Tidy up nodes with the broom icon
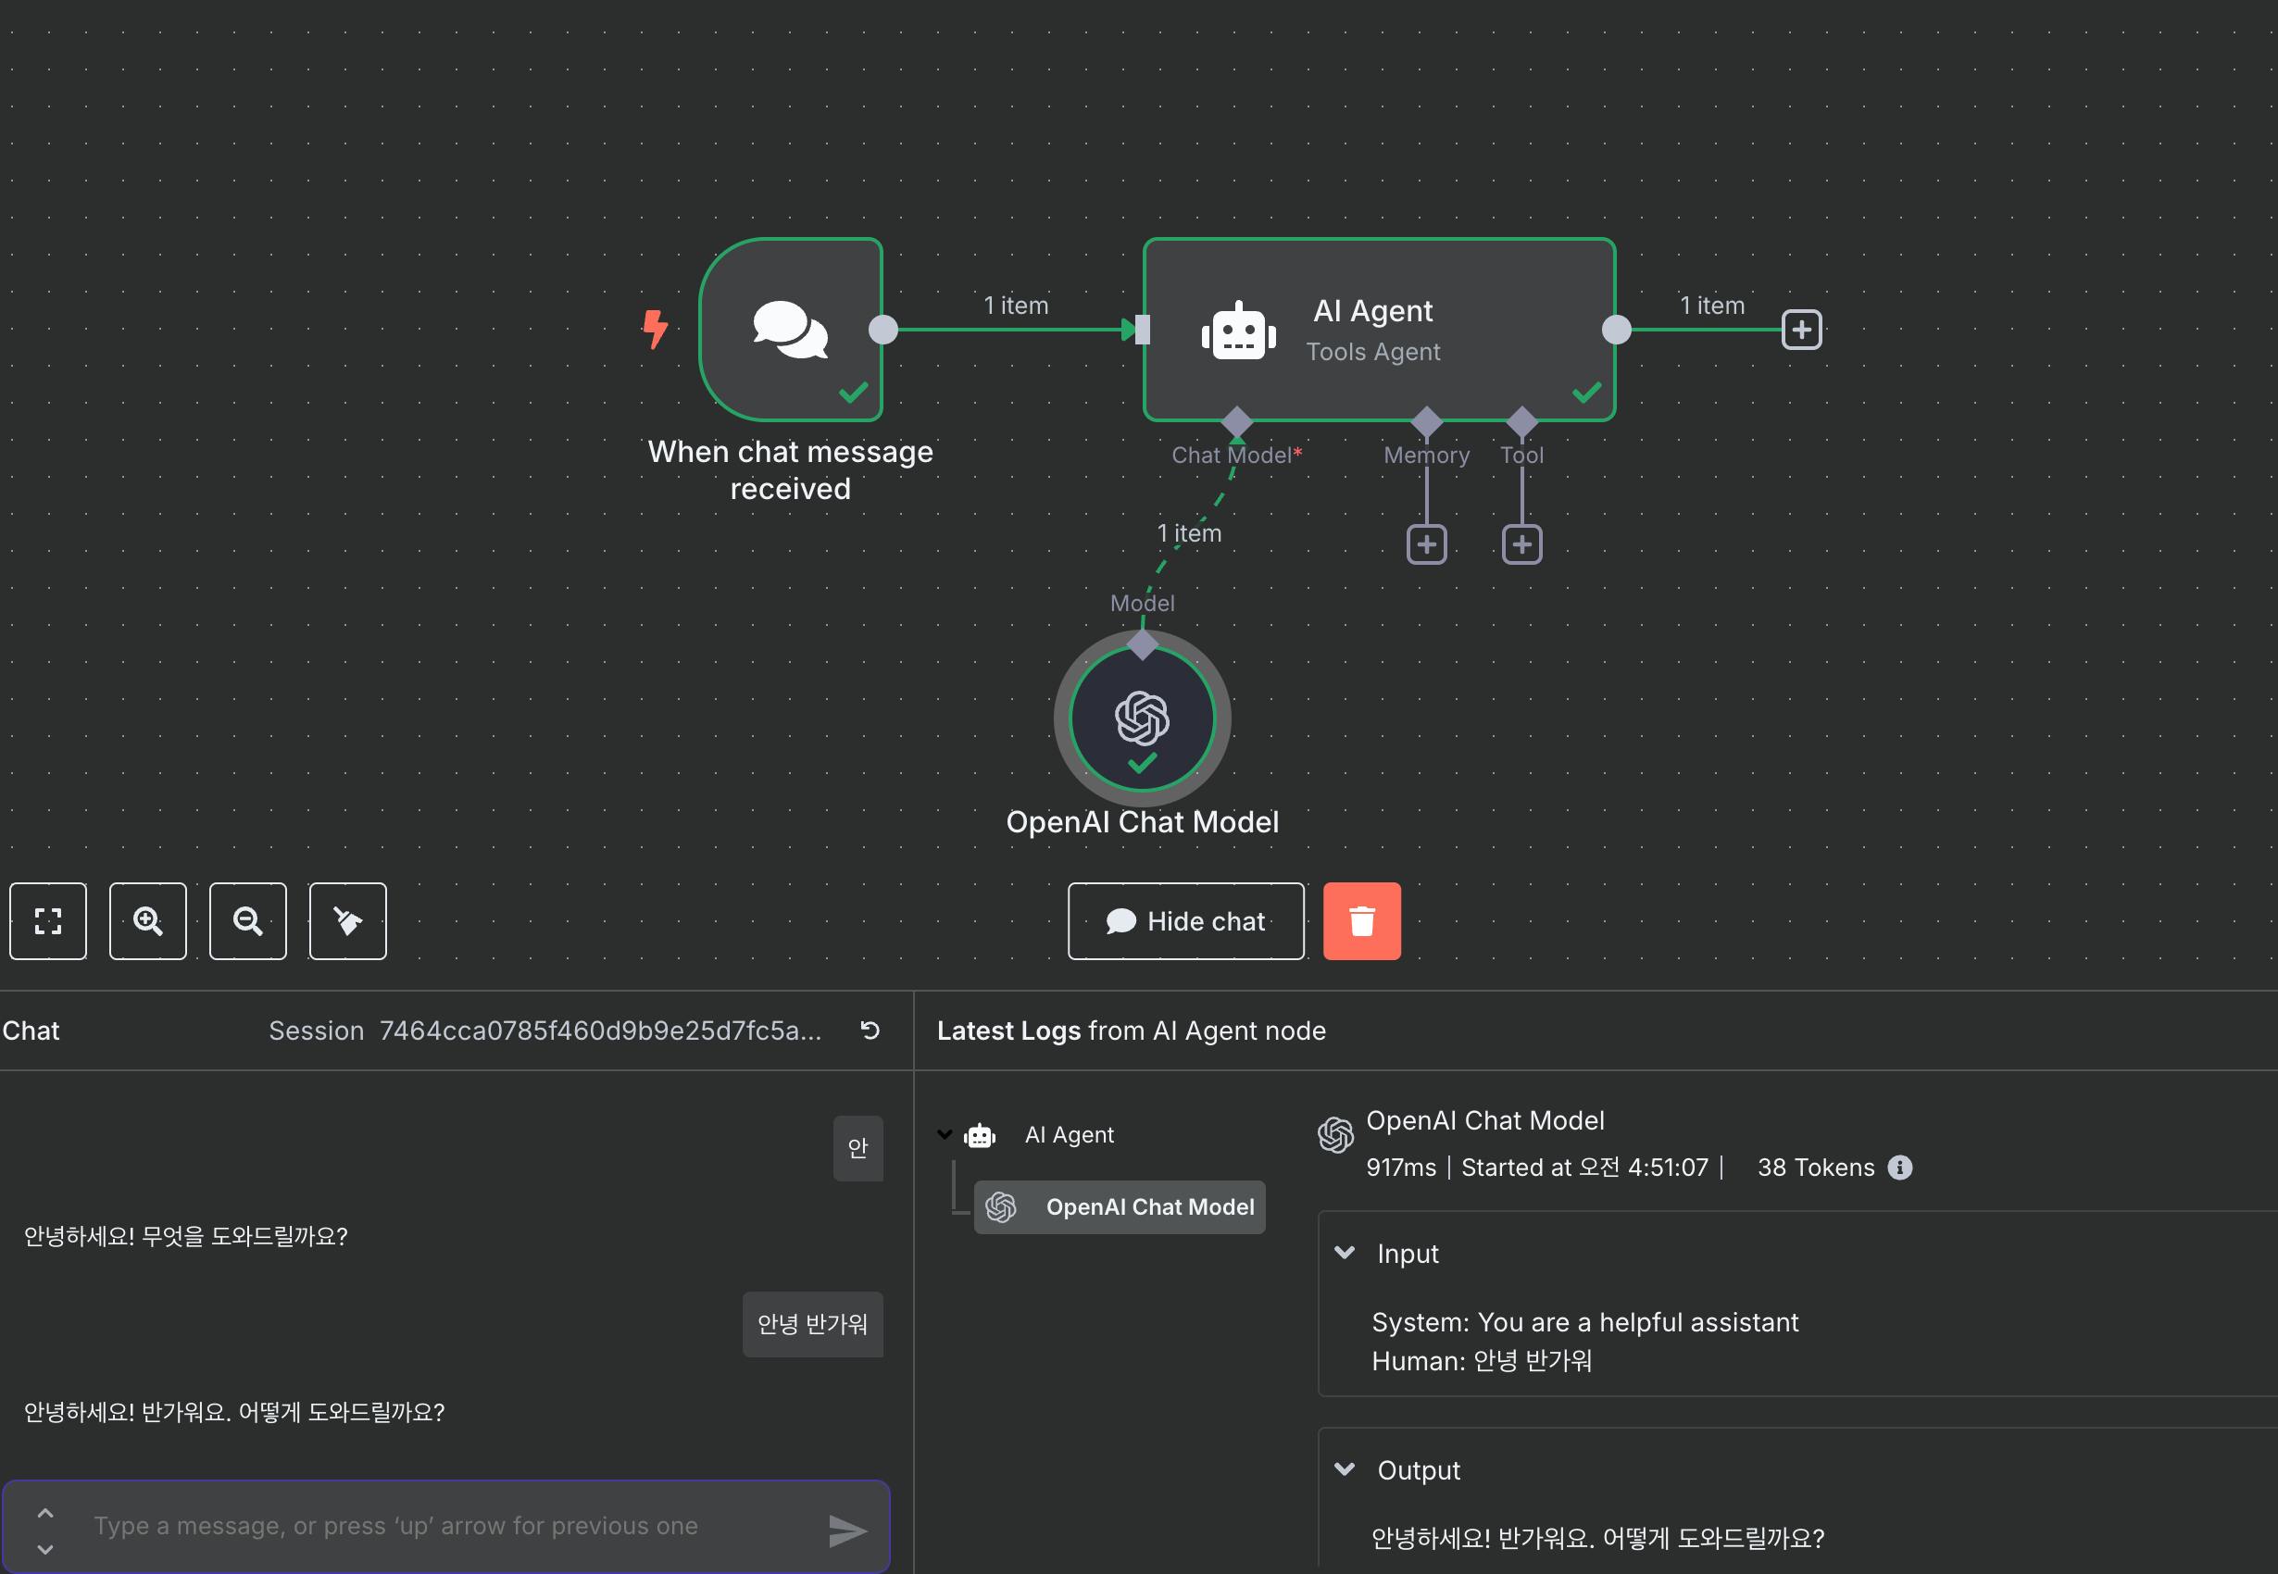This screenshot has height=1574, width=2278. [347, 921]
